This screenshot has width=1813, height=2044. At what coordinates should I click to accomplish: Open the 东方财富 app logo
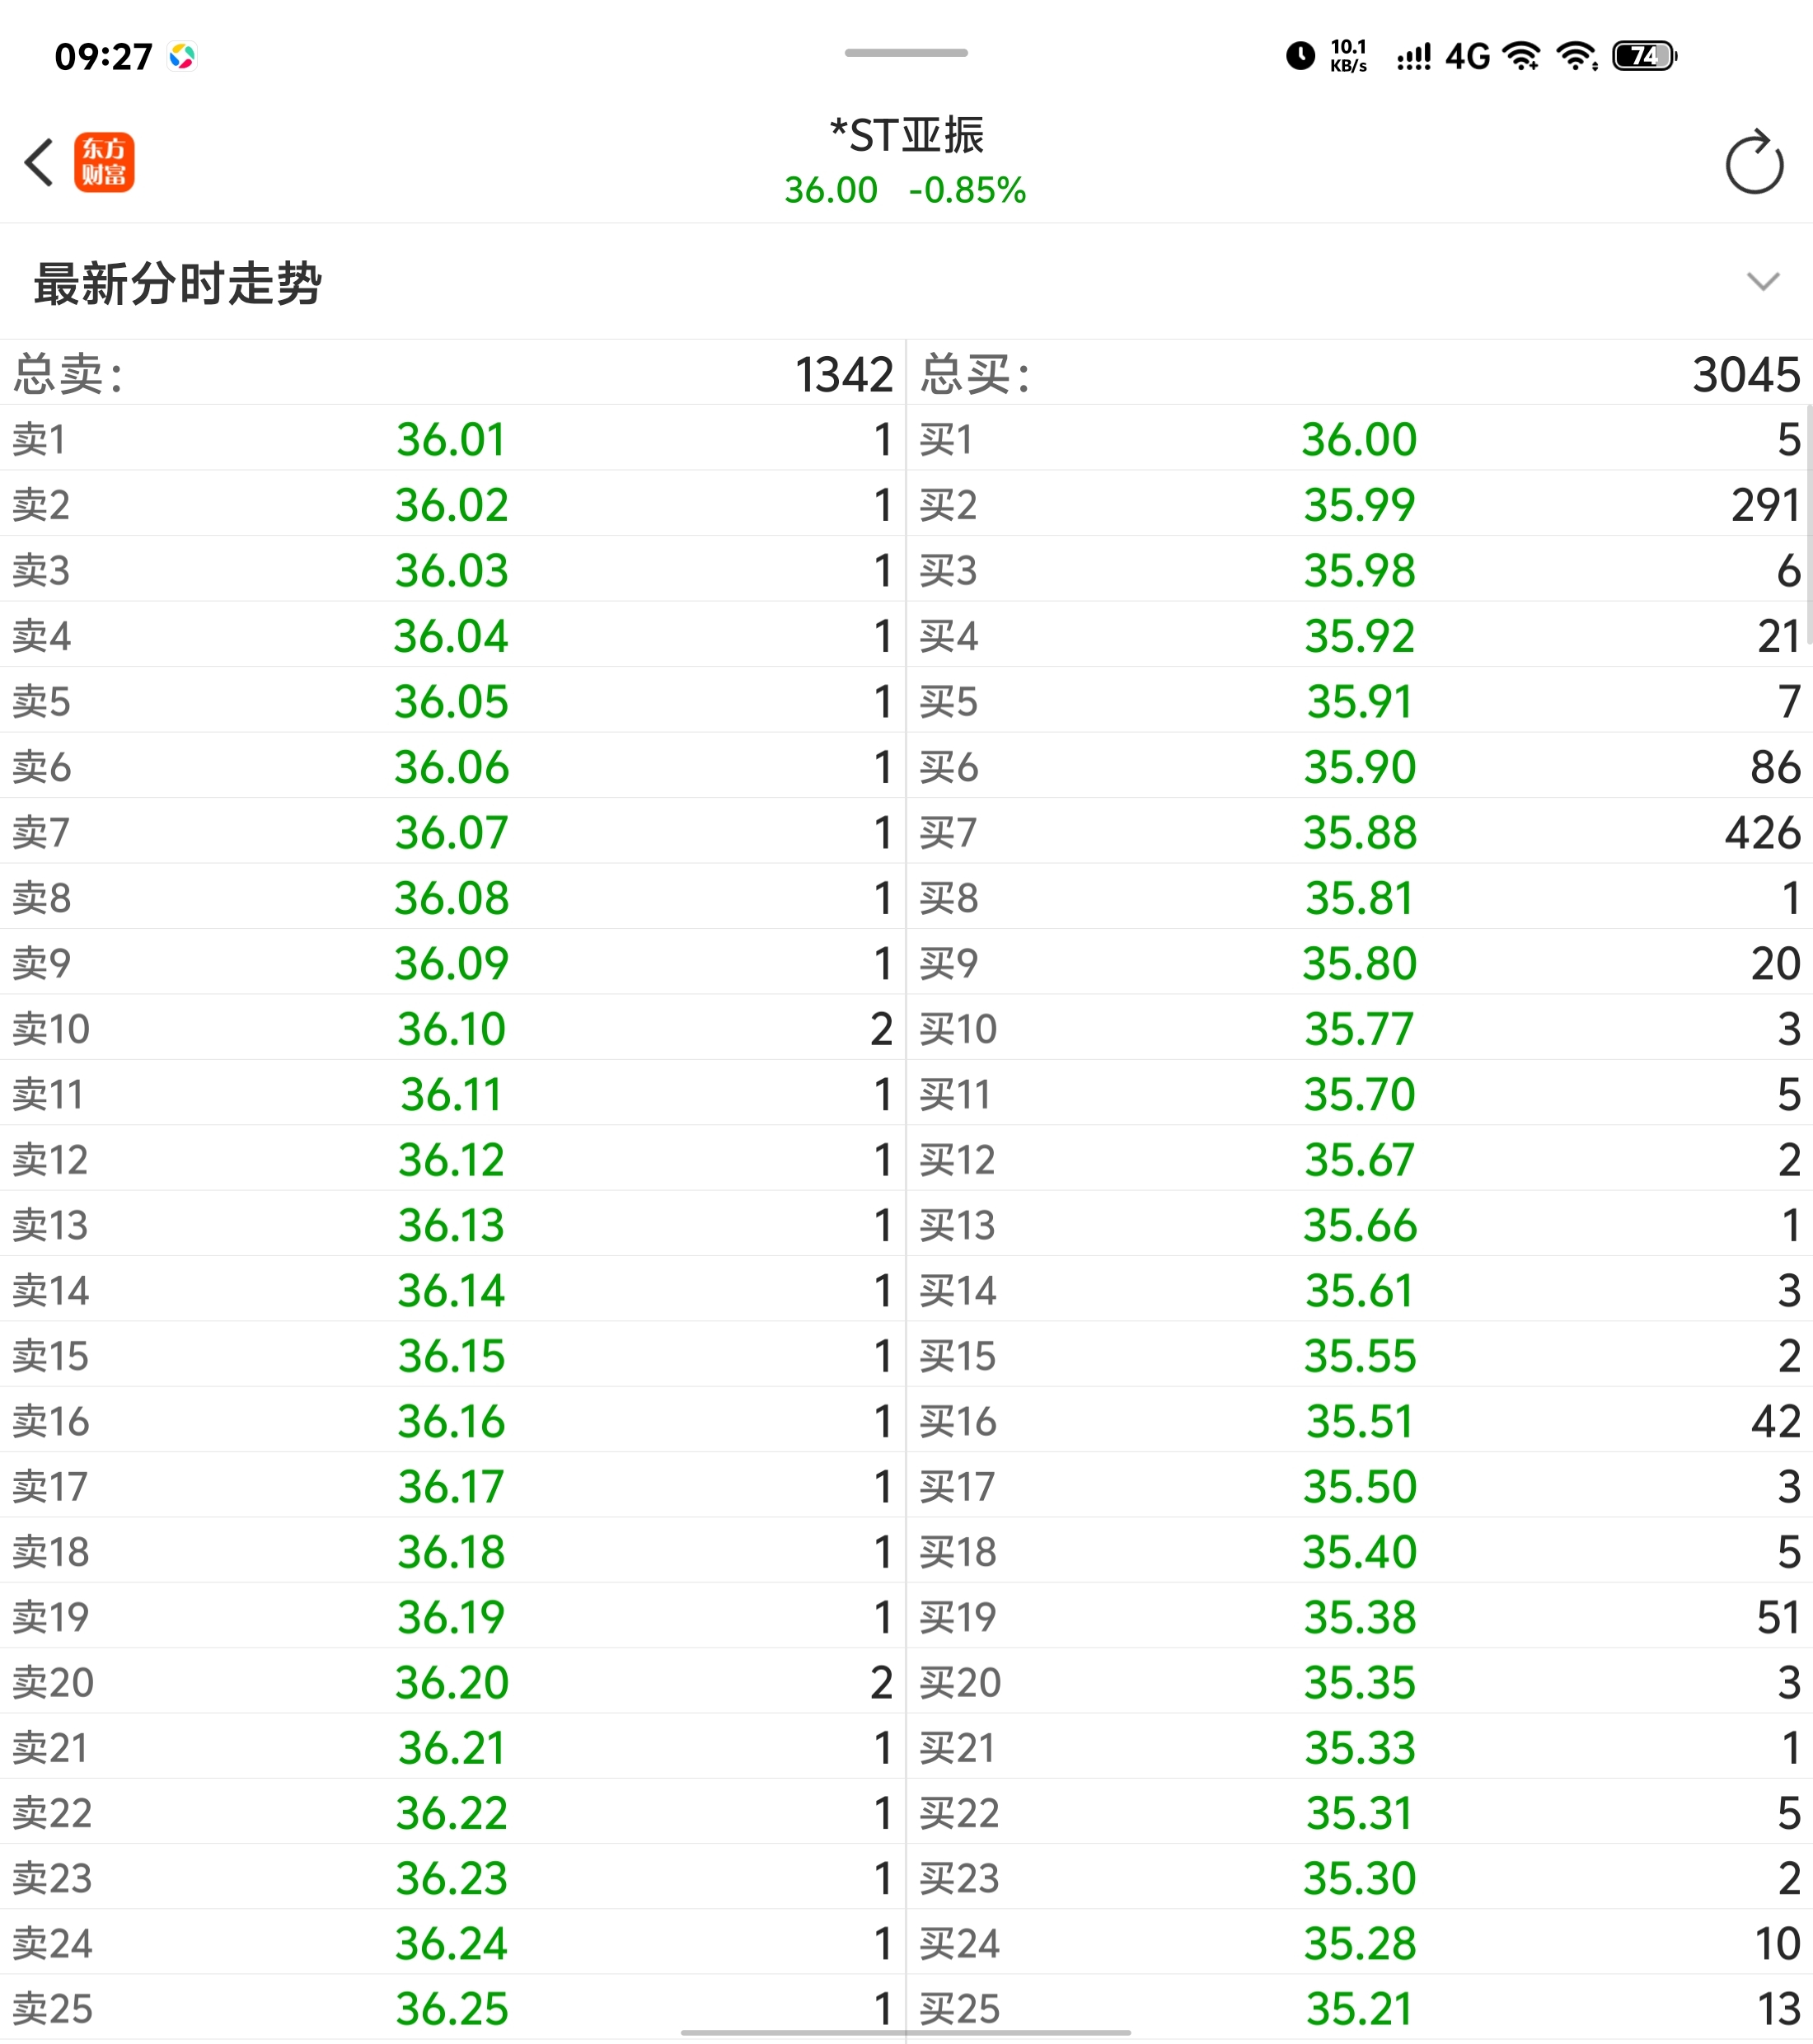click(104, 162)
